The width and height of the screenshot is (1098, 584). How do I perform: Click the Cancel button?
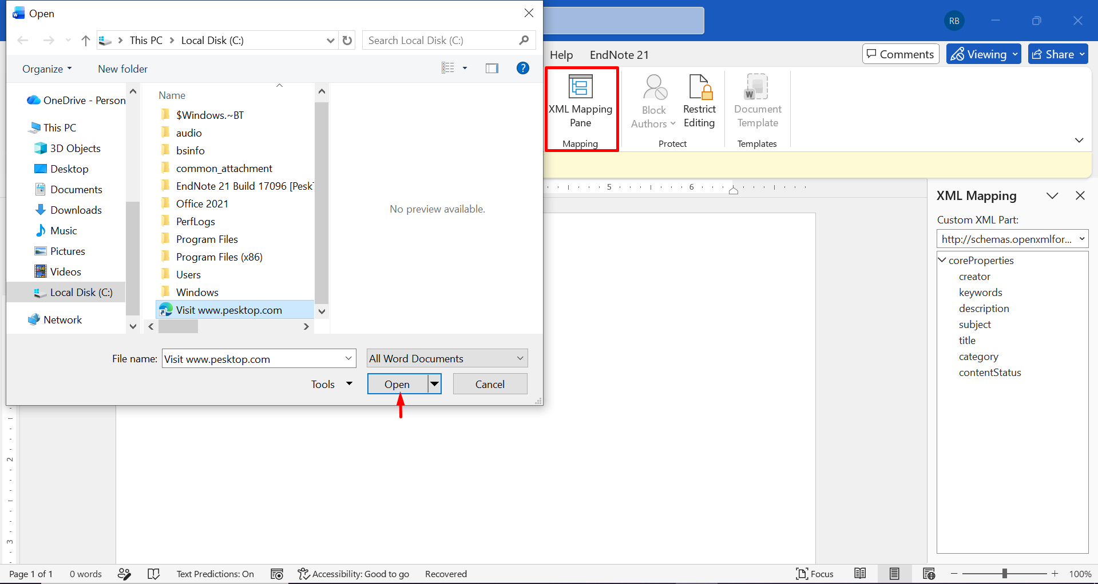click(x=490, y=384)
